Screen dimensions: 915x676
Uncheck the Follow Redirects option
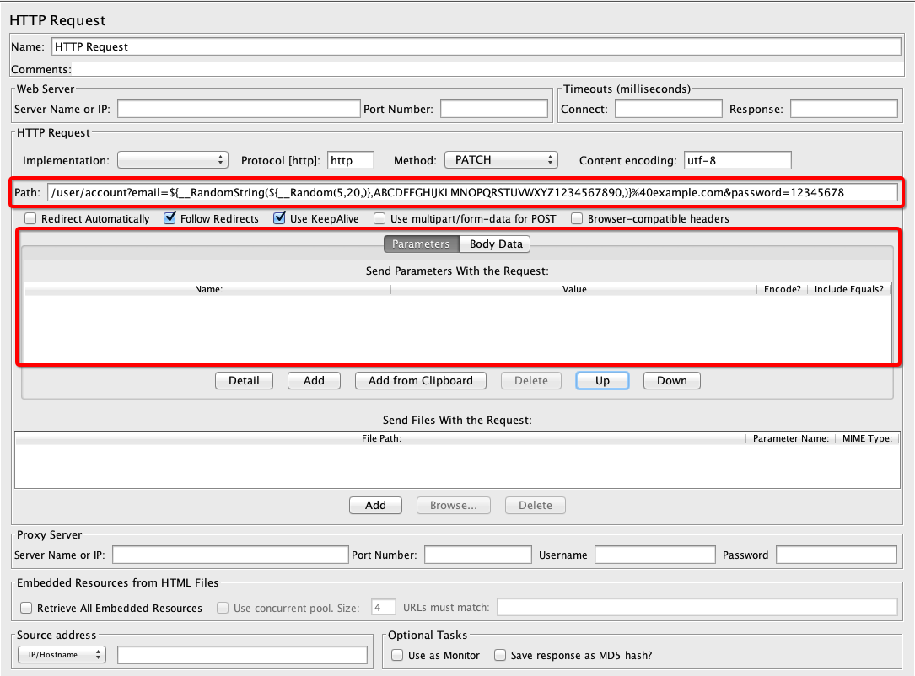(x=170, y=219)
